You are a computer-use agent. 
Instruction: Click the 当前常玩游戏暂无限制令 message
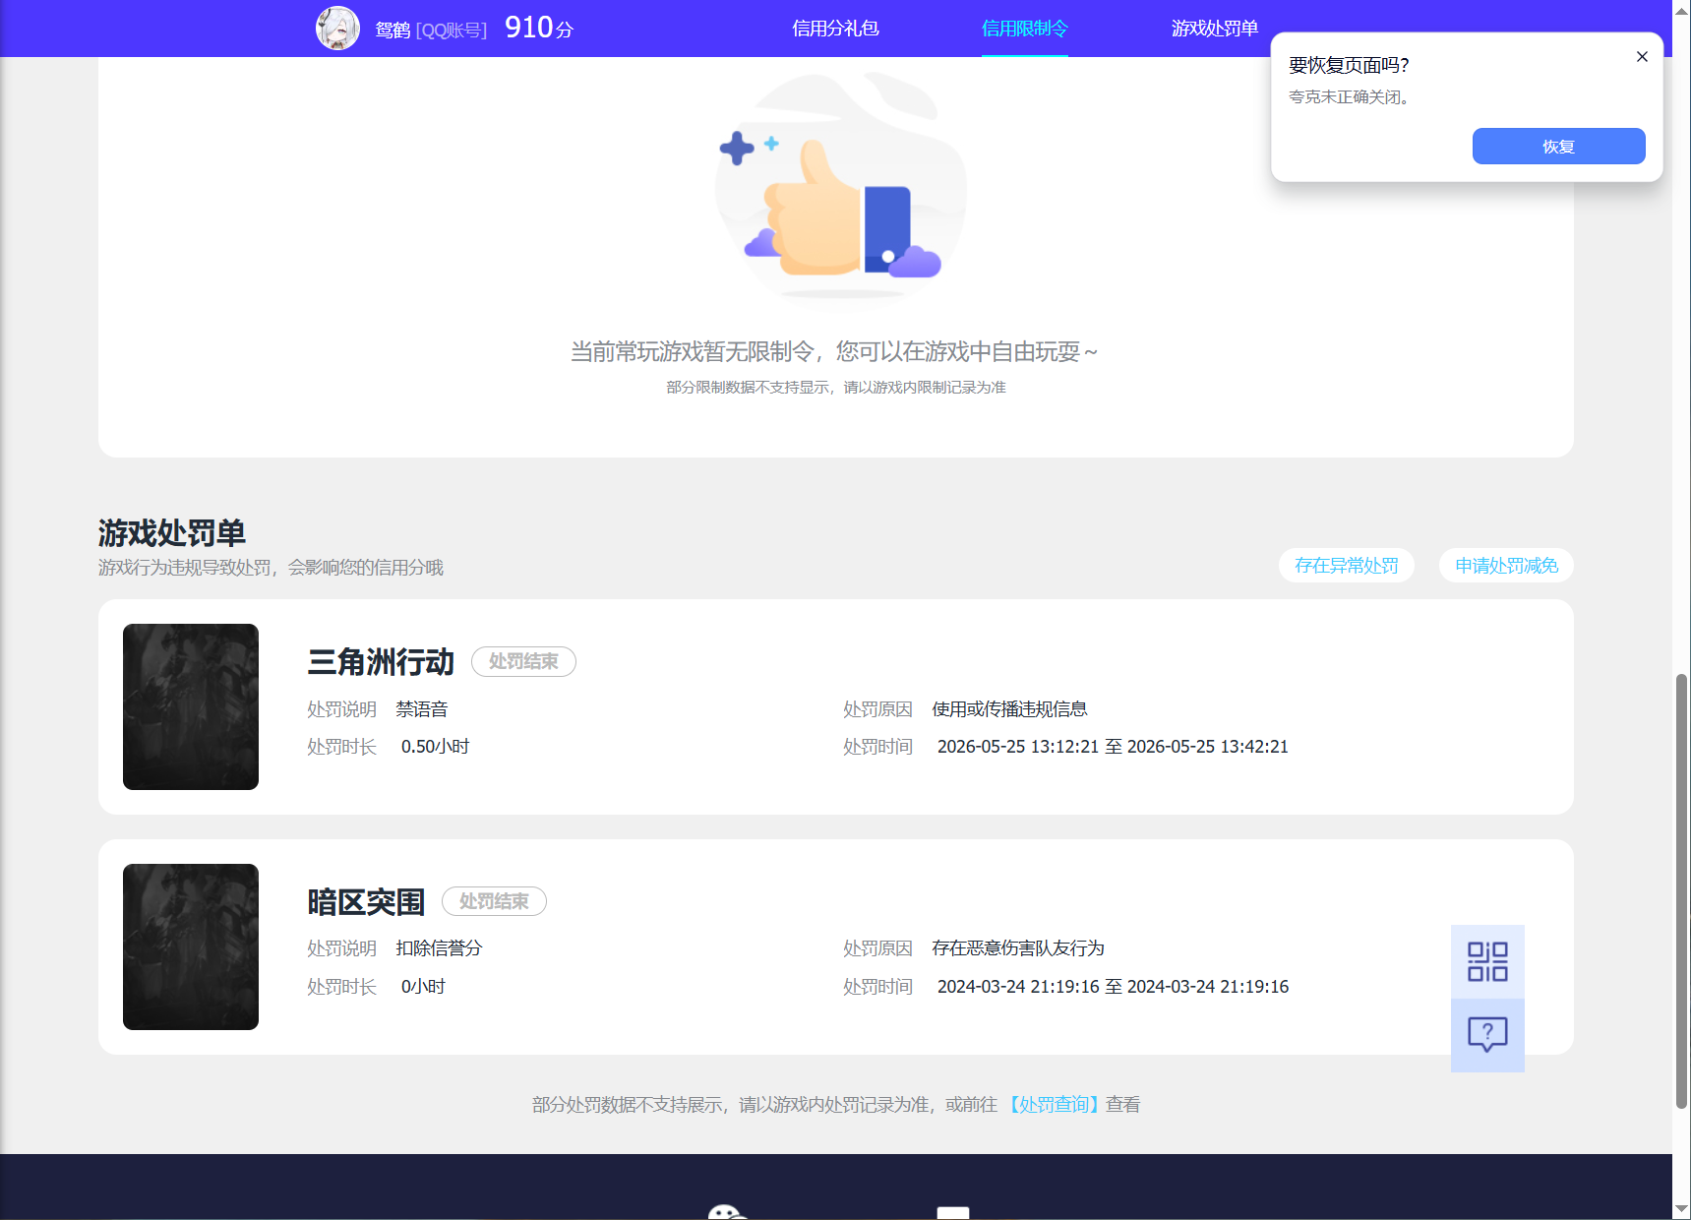[834, 351]
